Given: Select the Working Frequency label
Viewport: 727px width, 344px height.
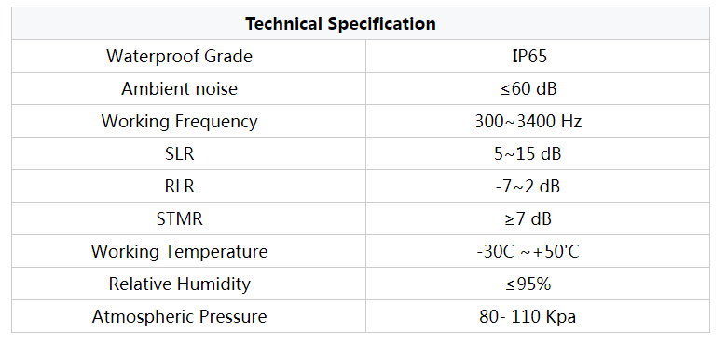Looking at the screenshot, I should (x=180, y=121).
